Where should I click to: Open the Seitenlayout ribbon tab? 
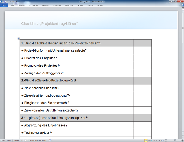tap(34, 5)
